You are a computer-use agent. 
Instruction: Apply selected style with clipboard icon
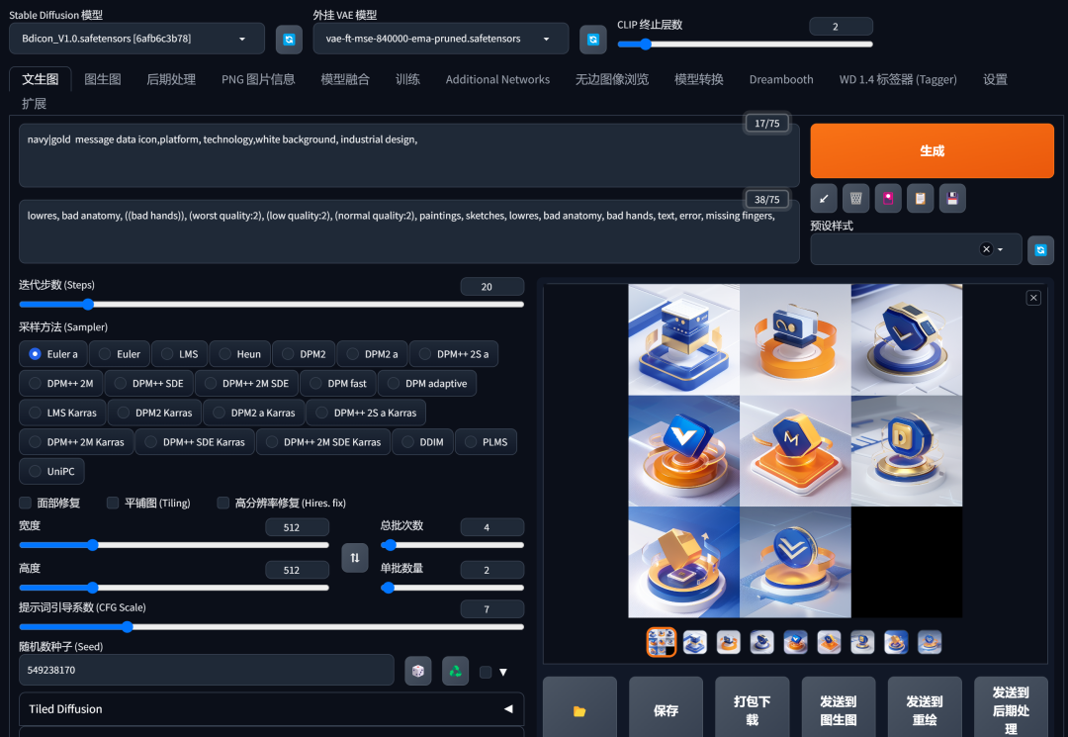point(920,198)
